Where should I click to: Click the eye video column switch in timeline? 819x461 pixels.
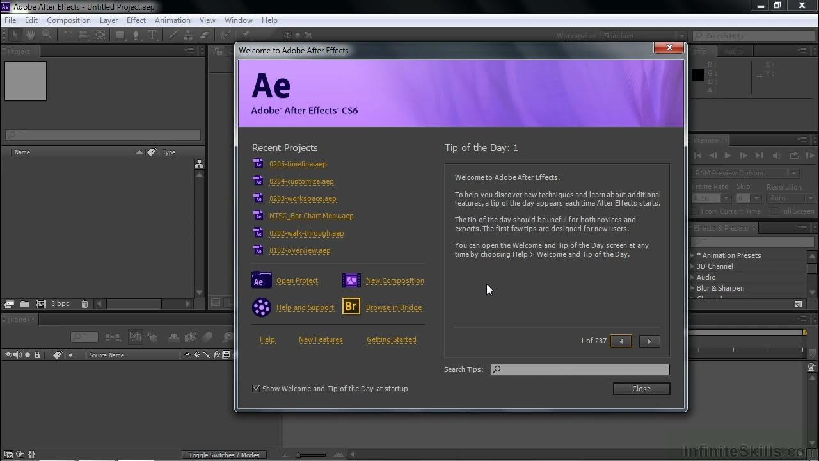[9, 355]
